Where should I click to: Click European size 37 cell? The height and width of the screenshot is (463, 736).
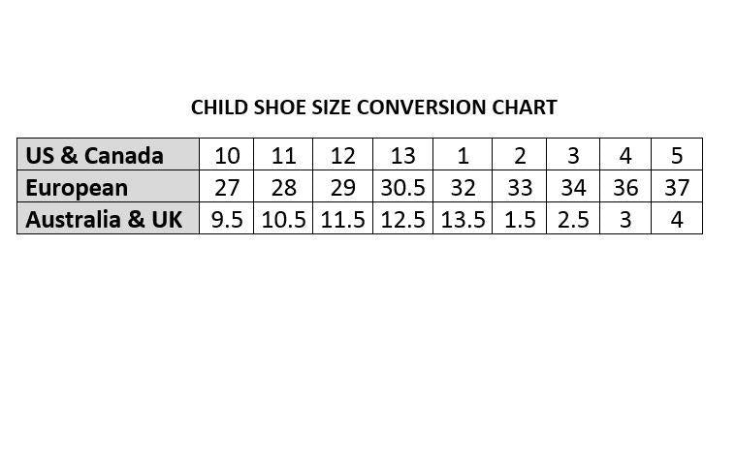point(677,187)
